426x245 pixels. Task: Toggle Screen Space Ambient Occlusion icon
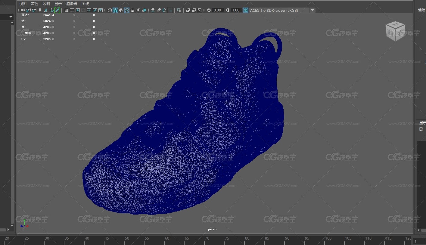coord(153,10)
